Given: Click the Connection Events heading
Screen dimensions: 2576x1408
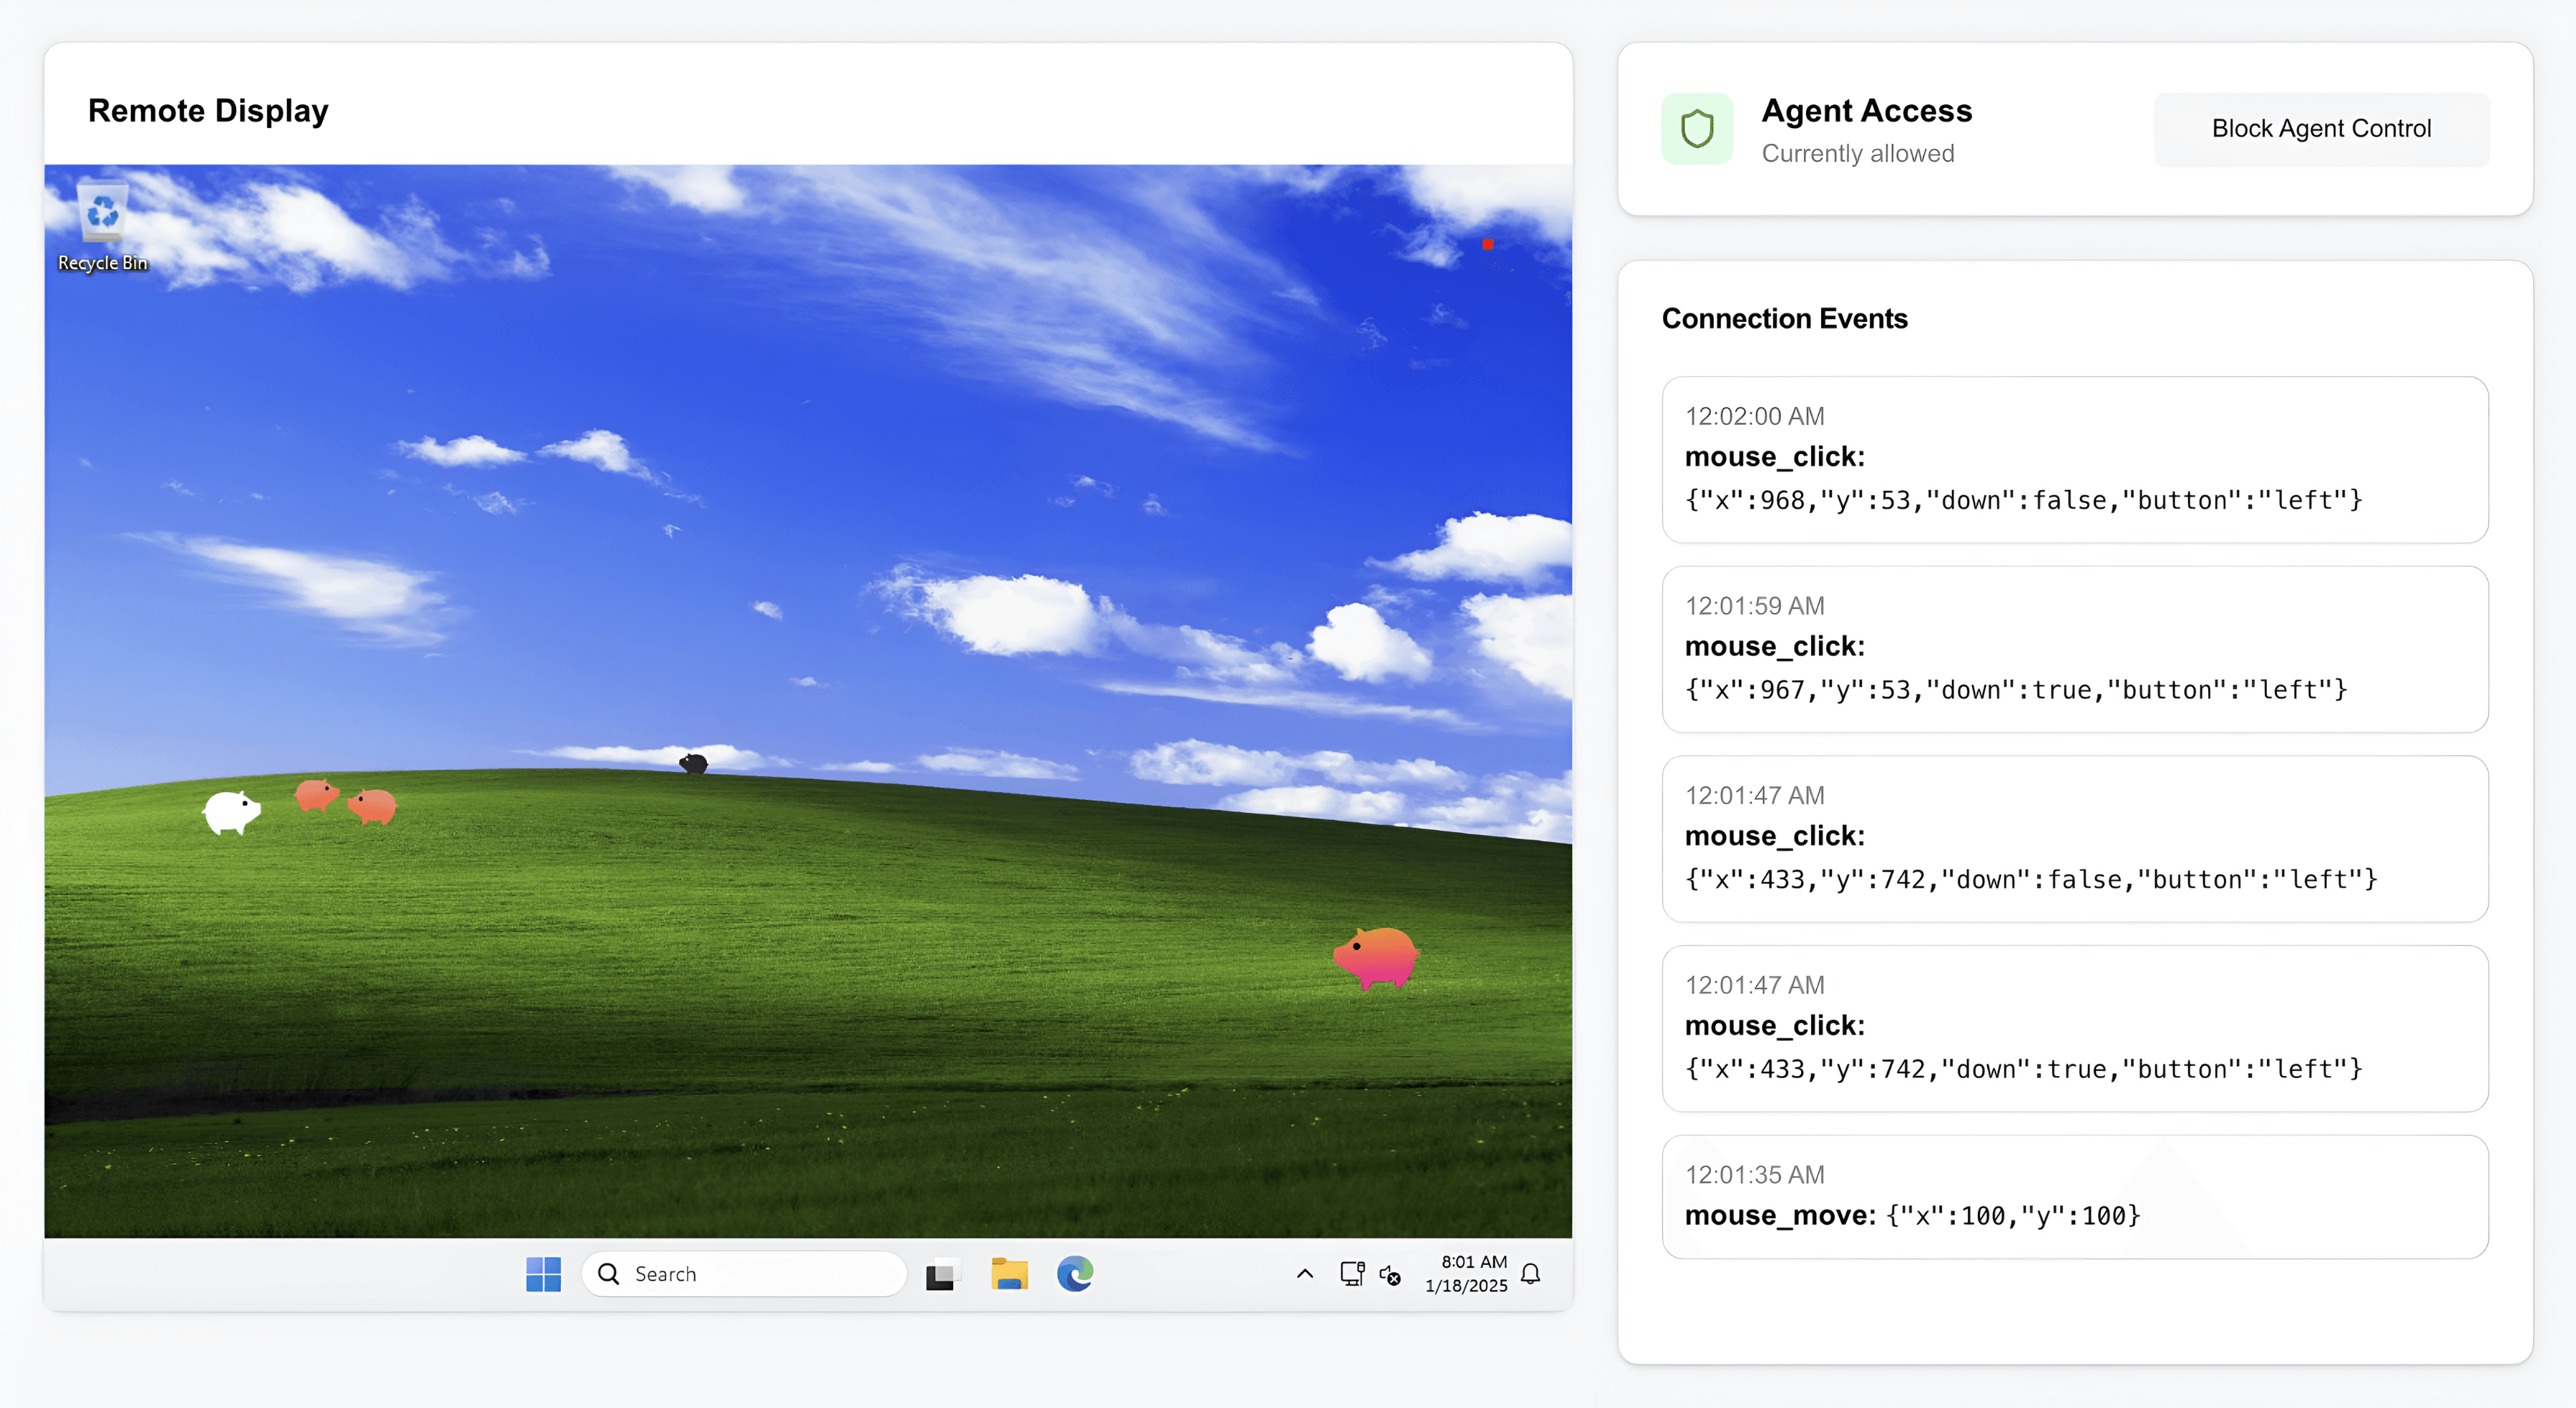Looking at the screenshot, I should [1784, 318].
